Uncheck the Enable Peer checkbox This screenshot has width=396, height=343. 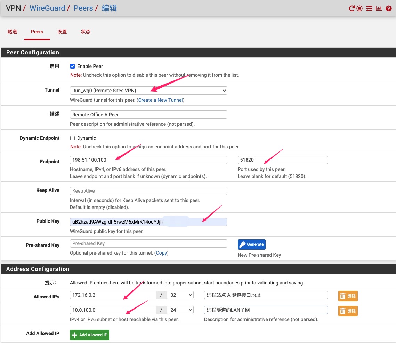pyautogui.click(x=73, y=66)
